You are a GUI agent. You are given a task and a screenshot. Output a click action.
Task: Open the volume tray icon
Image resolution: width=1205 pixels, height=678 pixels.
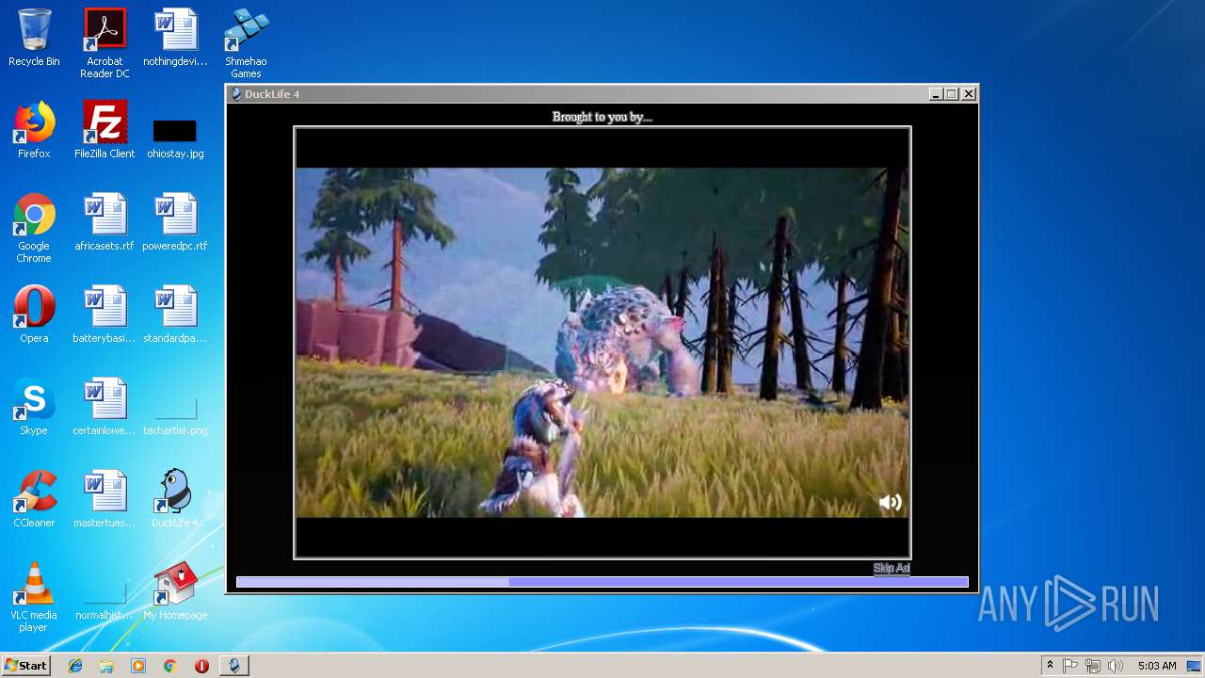click(1116, 666)
